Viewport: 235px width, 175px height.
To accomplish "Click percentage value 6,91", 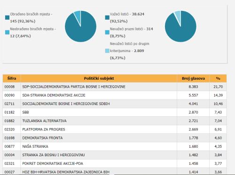I will pos(218,129).
